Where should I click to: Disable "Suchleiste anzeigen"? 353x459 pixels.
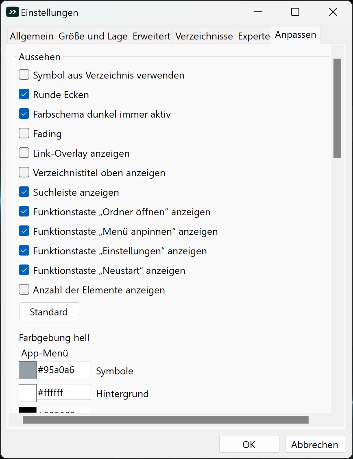tap(24, 192)
